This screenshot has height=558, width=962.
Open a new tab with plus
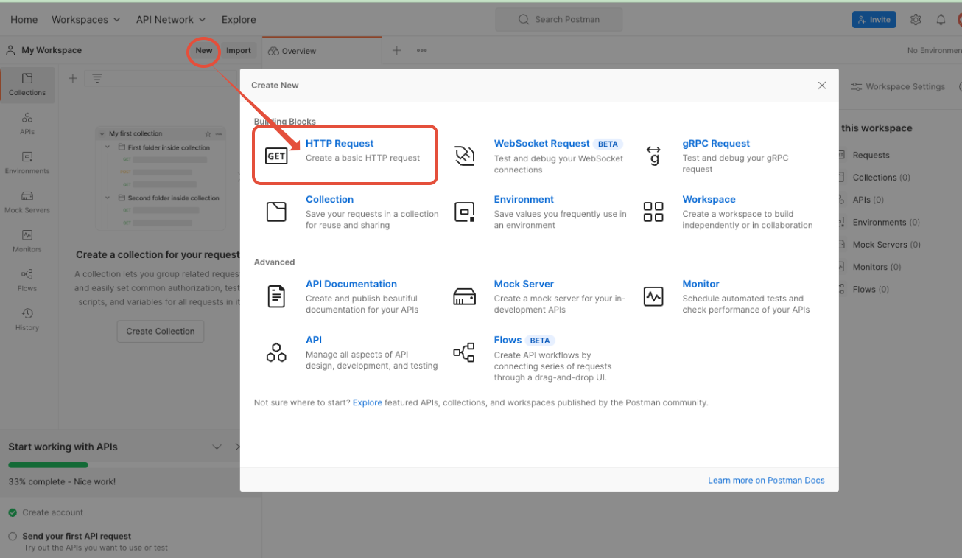tap(396, 50)
